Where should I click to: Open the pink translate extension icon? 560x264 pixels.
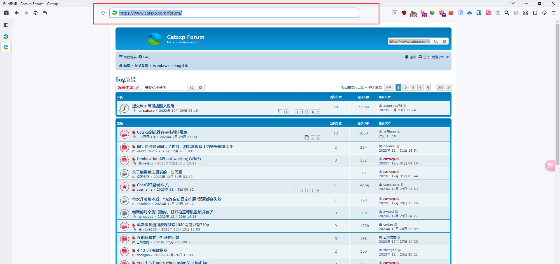(488, 13)
